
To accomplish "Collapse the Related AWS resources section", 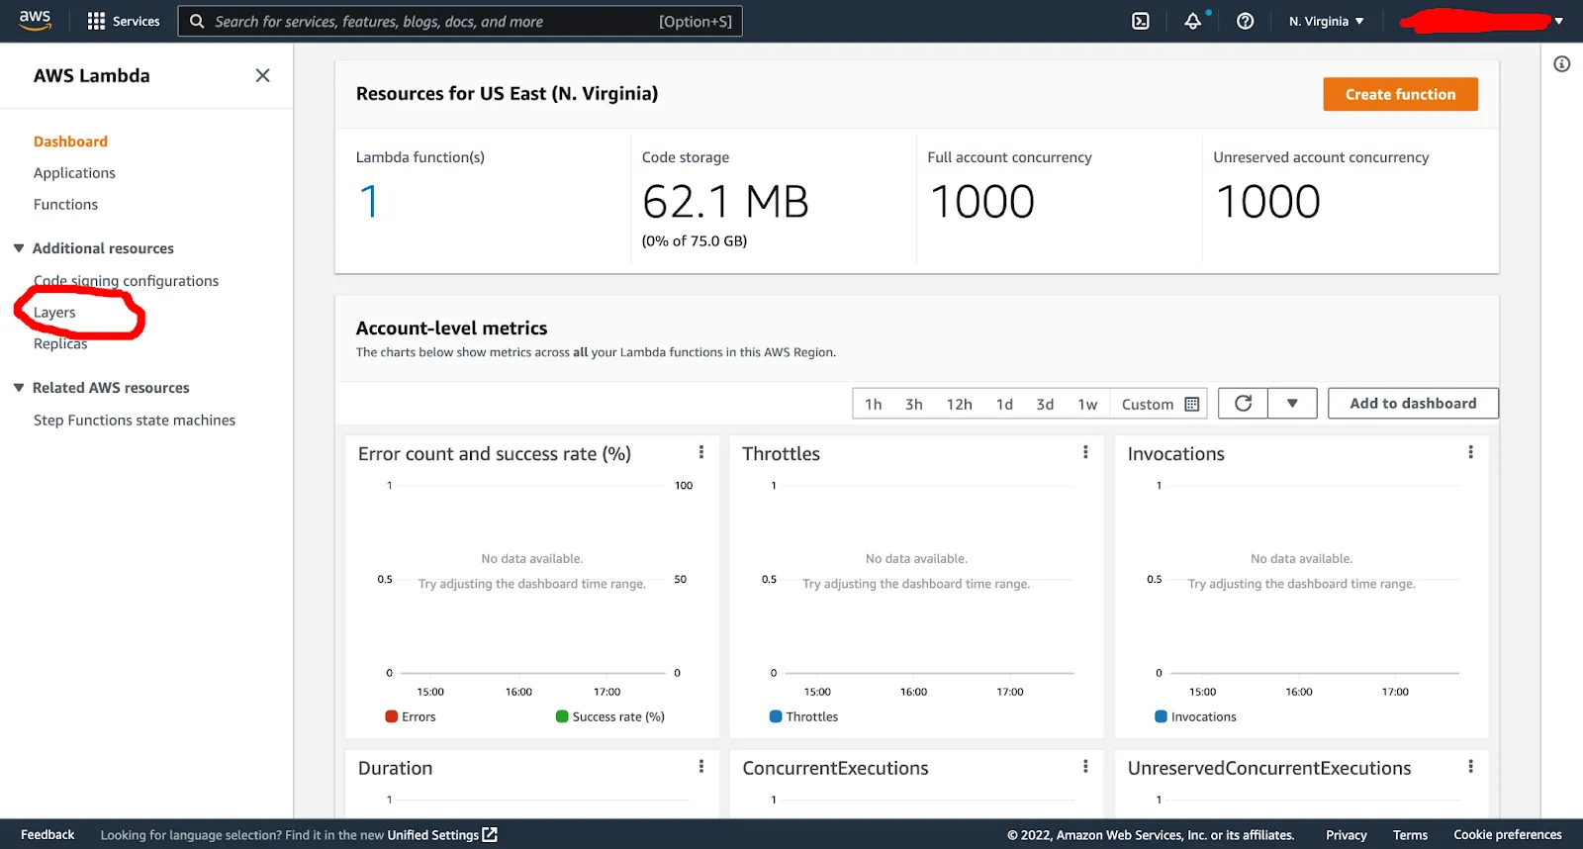I will click(19, 388).
